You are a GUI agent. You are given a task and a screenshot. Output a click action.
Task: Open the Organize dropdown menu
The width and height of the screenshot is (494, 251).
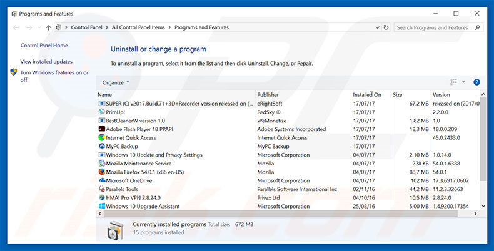click(116, 82)
